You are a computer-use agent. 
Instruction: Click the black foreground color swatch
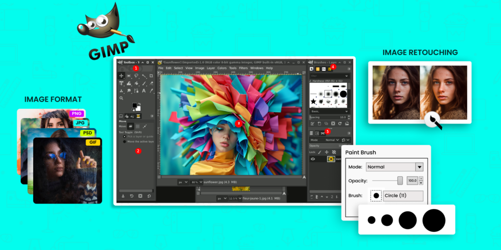(x=135, y=105)
